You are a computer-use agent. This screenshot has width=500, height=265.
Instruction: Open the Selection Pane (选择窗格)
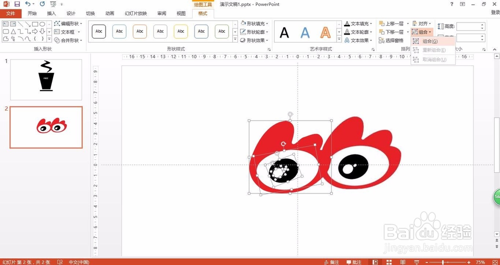point(391,40)
